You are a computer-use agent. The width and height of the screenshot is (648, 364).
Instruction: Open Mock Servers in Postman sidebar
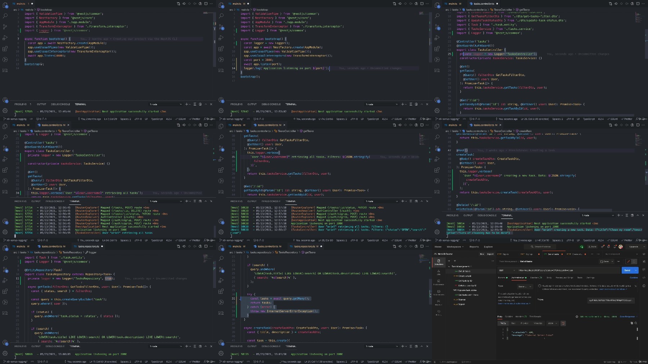(x=438, y=292)
